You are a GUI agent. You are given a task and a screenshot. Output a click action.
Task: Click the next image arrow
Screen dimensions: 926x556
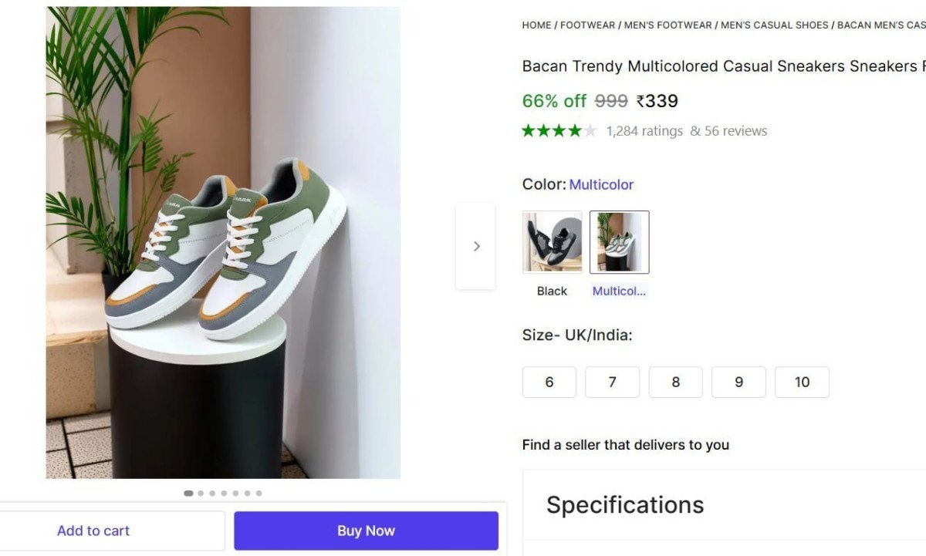pos(476,245)
